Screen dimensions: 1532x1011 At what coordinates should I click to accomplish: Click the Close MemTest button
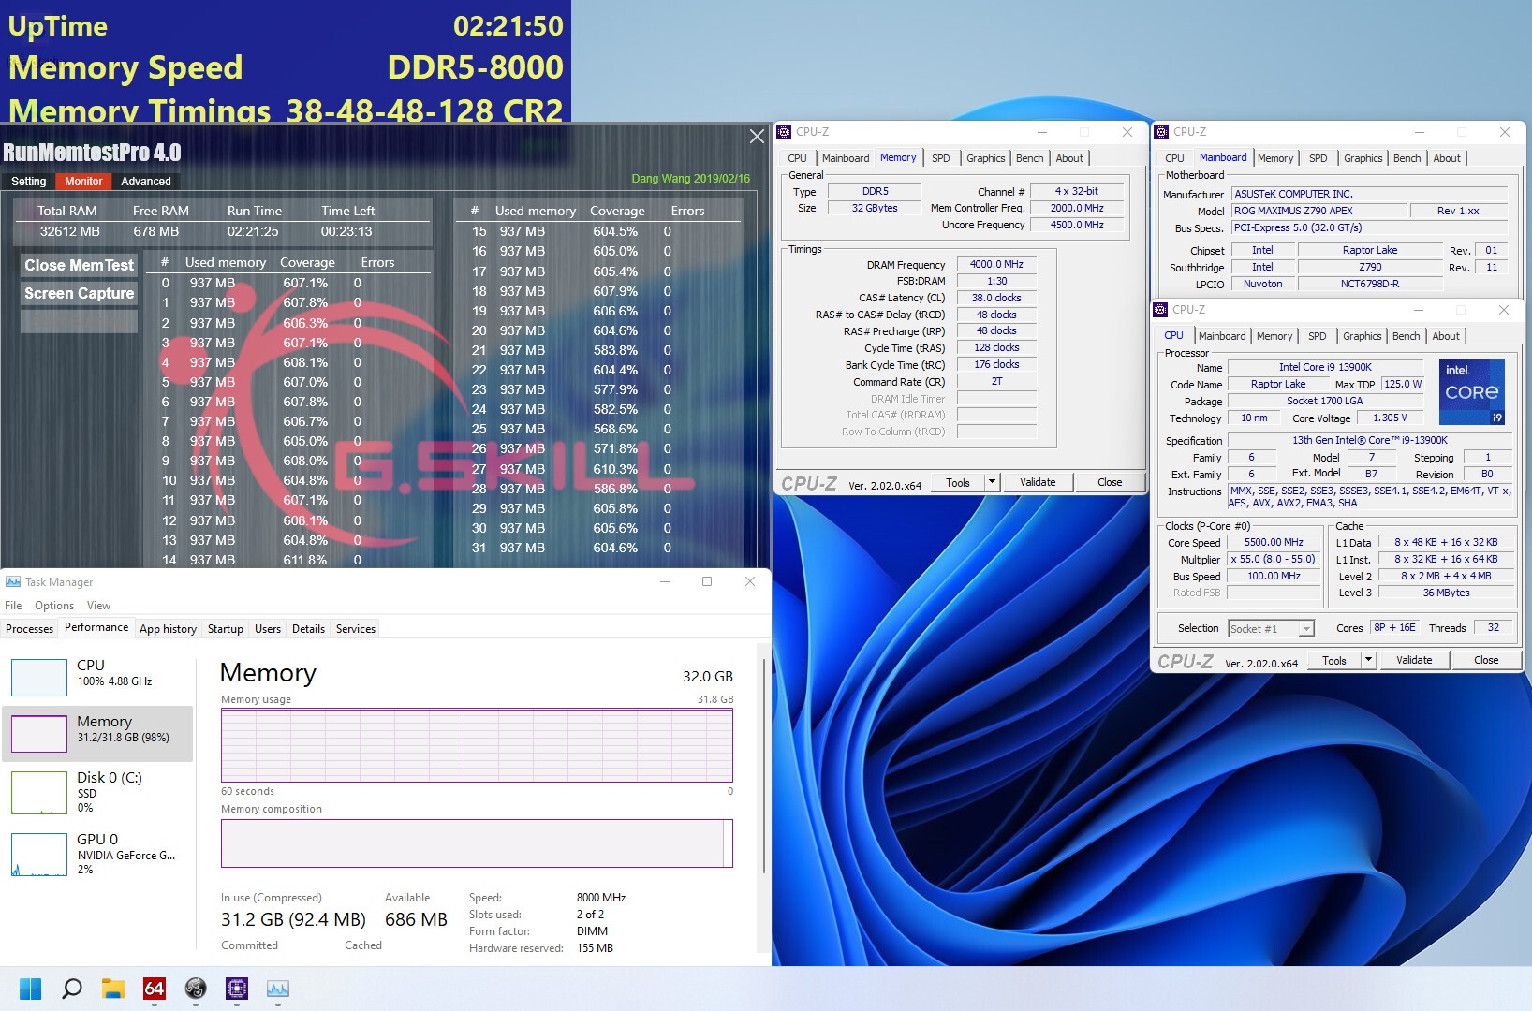pyautogui.click(x=79, y=265)
